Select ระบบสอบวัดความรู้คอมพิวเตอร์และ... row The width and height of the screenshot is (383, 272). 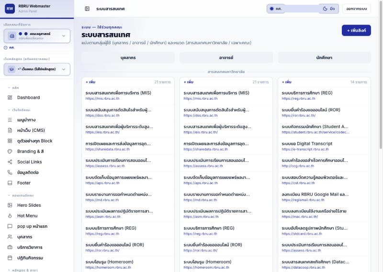(x=324, y=180)
